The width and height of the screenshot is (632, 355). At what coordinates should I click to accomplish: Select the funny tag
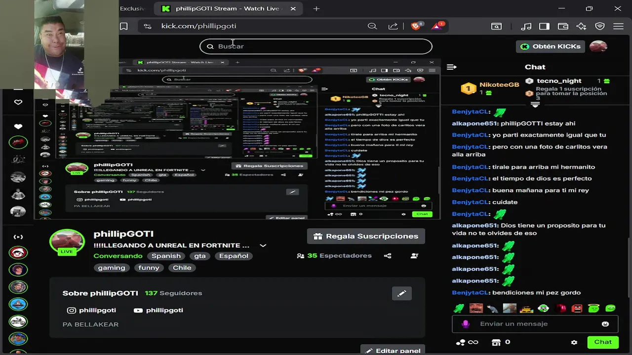[149, 268]
